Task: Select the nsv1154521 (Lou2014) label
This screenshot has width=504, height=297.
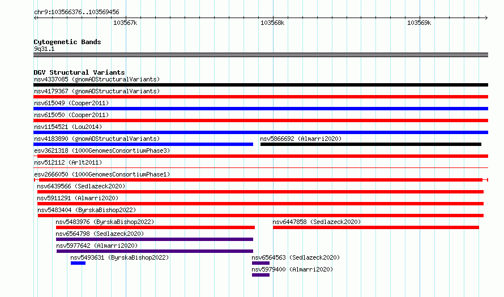Action: point(68,127)
